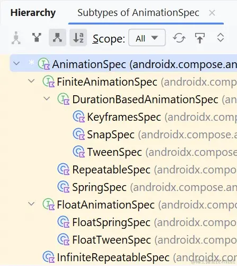Image resolution: width=237 pixels, height=266 pixels.
Task: Click the Hierarchy panel title
Action: 33,13
